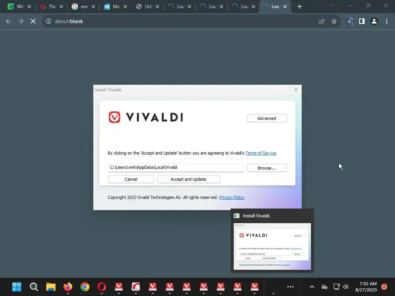This screenshot has height=296, width=395.
Task: Stop loading the page
Action: (x=33, y=22)
